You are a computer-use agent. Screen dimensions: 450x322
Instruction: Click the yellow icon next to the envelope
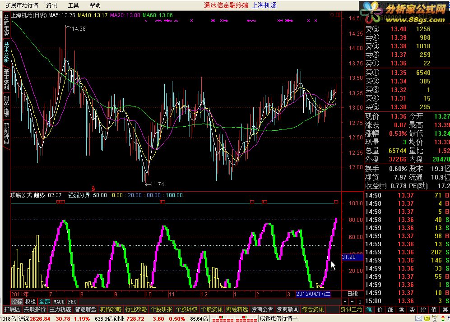pyautogui.click(x=427, y=318)
